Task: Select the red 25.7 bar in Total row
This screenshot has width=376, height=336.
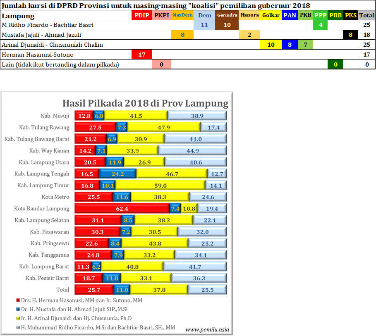Action: click(94, 290)
